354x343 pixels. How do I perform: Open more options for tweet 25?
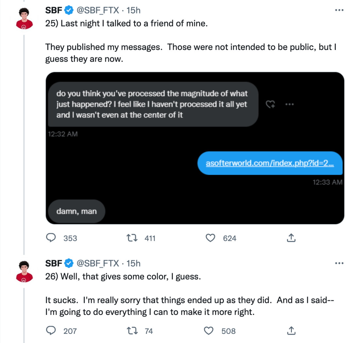click(340, 10)
